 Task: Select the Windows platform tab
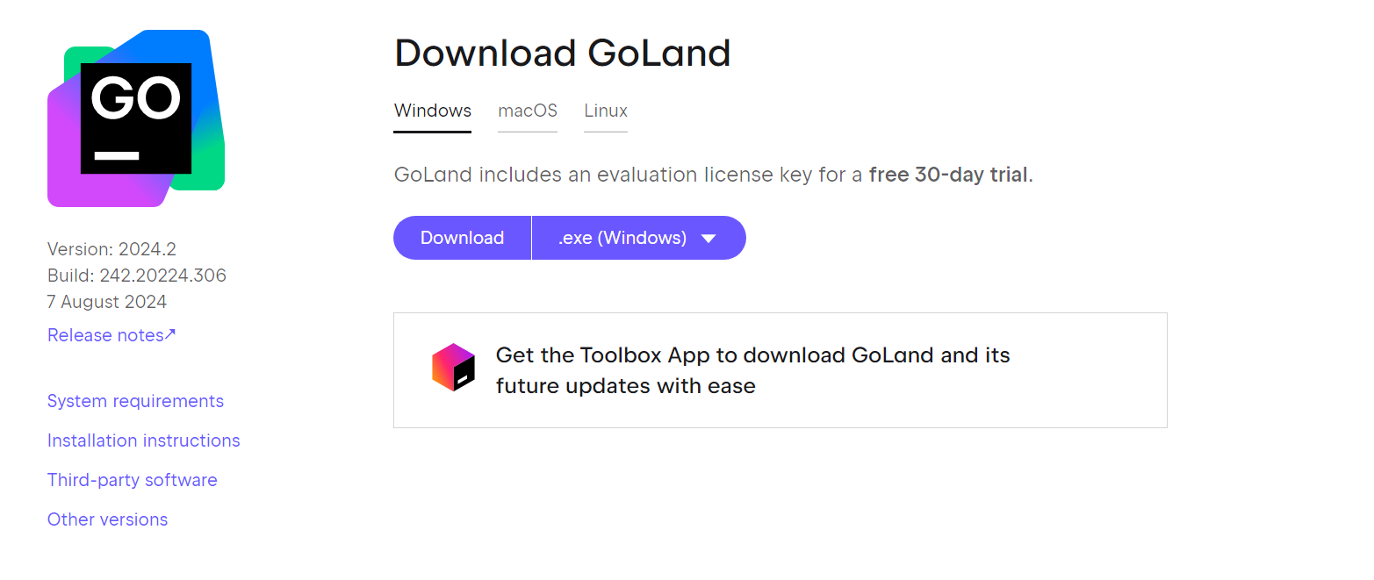[x=433, y=111]
